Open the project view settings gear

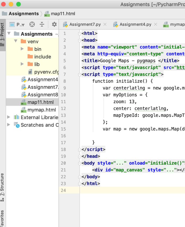click(x=54, y=24)
